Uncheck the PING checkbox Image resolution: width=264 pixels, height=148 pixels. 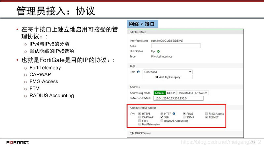pyautogui.click(x=184, y=113)
